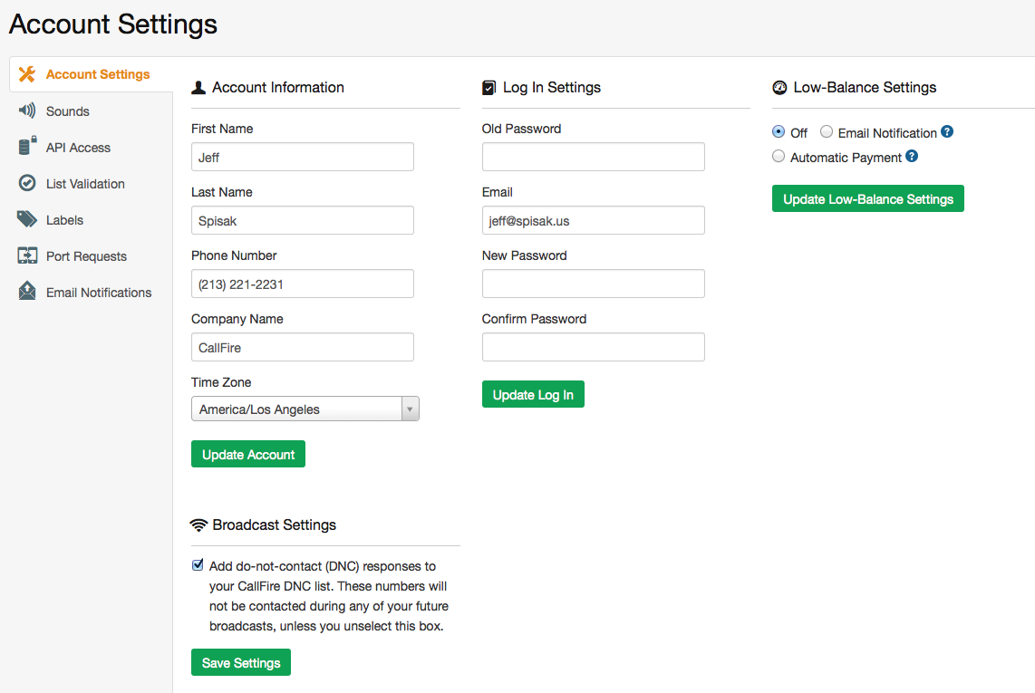Image resolution: width=1035 pixels, height=693 pixels.
Task: Open the Time Zone dropdown
Action: pyautogui.click(x=305, y=409)
